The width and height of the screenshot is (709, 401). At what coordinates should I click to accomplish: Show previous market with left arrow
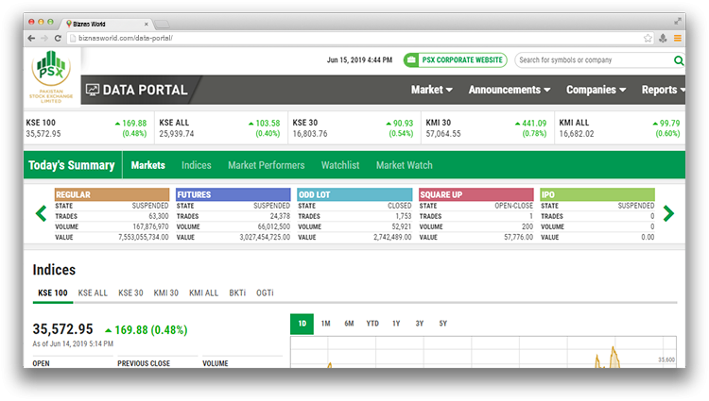tap(41, 213)
